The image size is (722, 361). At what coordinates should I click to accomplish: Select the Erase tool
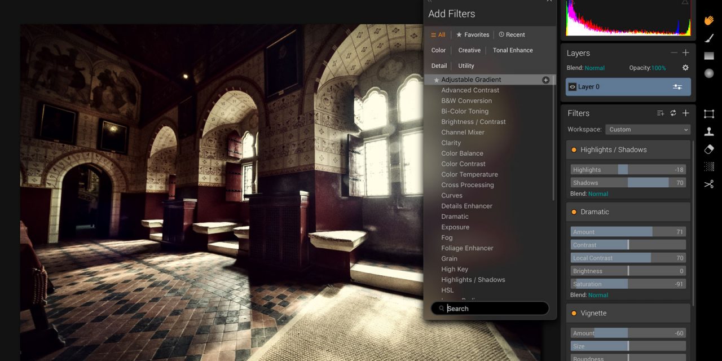click(709, 149)
